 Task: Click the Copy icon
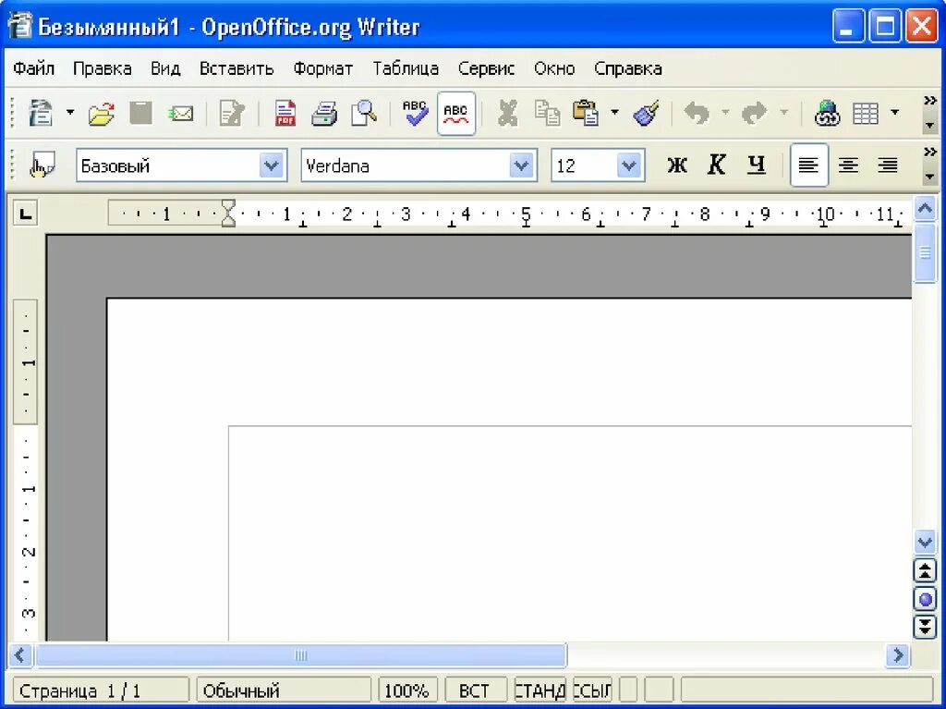[x=547, y=113]
